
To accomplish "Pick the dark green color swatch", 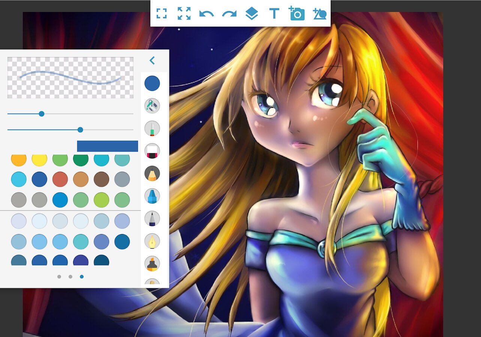I will click(x=81, y=160).
